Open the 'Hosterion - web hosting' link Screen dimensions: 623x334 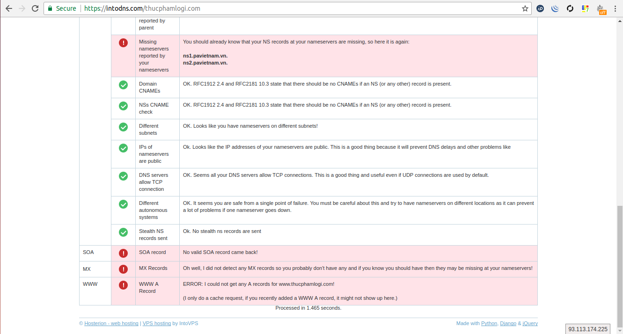point(111,323)
